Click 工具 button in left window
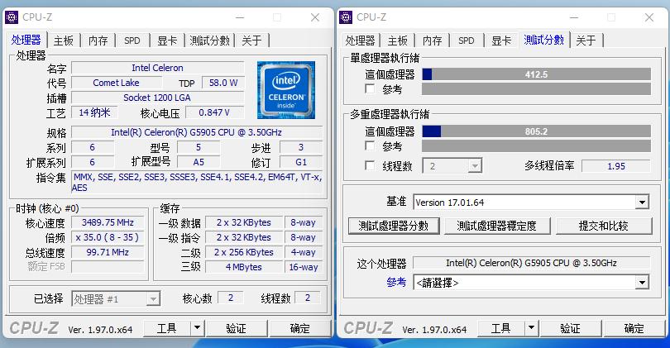The height and width of the screenshot is (348, 670). coord(167,328)
